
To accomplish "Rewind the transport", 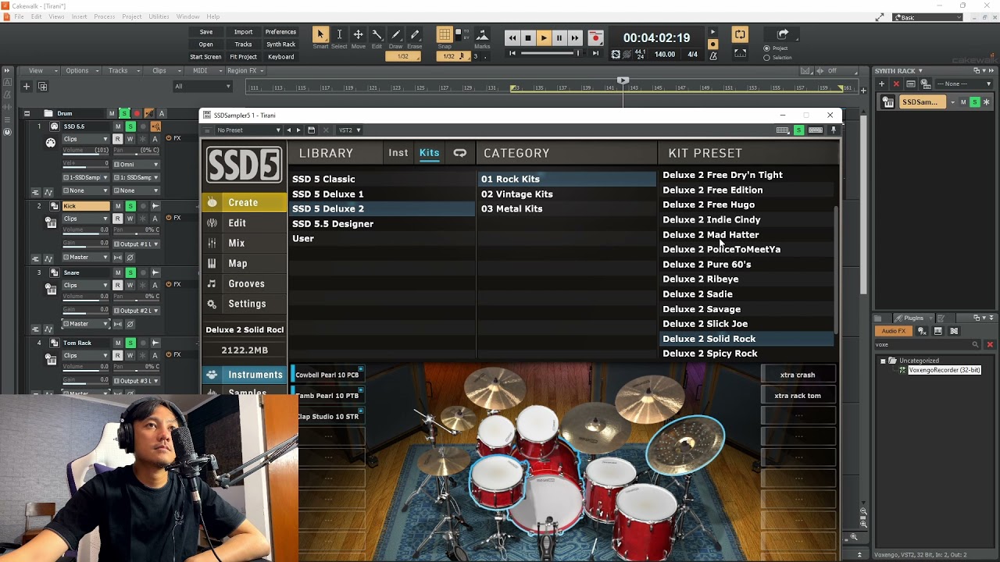I will click(512, 37).
